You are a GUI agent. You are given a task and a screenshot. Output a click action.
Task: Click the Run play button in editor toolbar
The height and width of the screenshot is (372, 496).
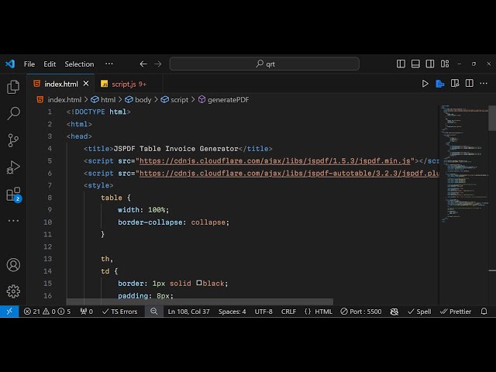(425, 84)
